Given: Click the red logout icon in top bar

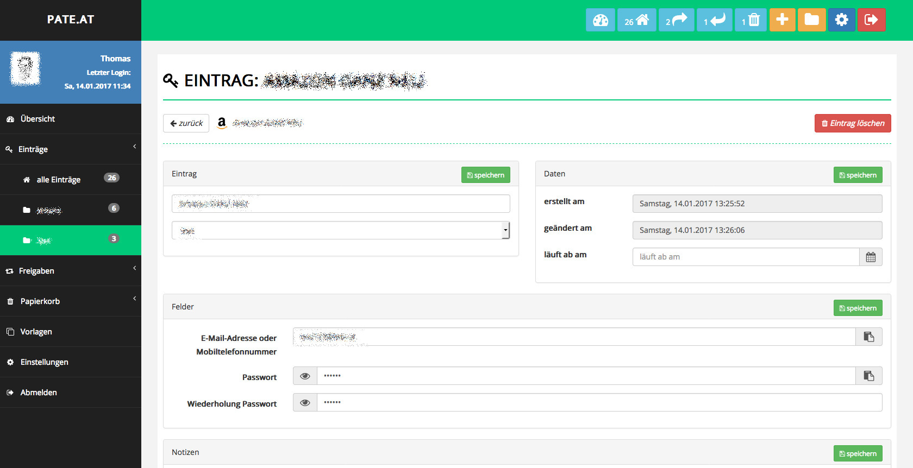Looking at the screenshot, I should point(871,20).
